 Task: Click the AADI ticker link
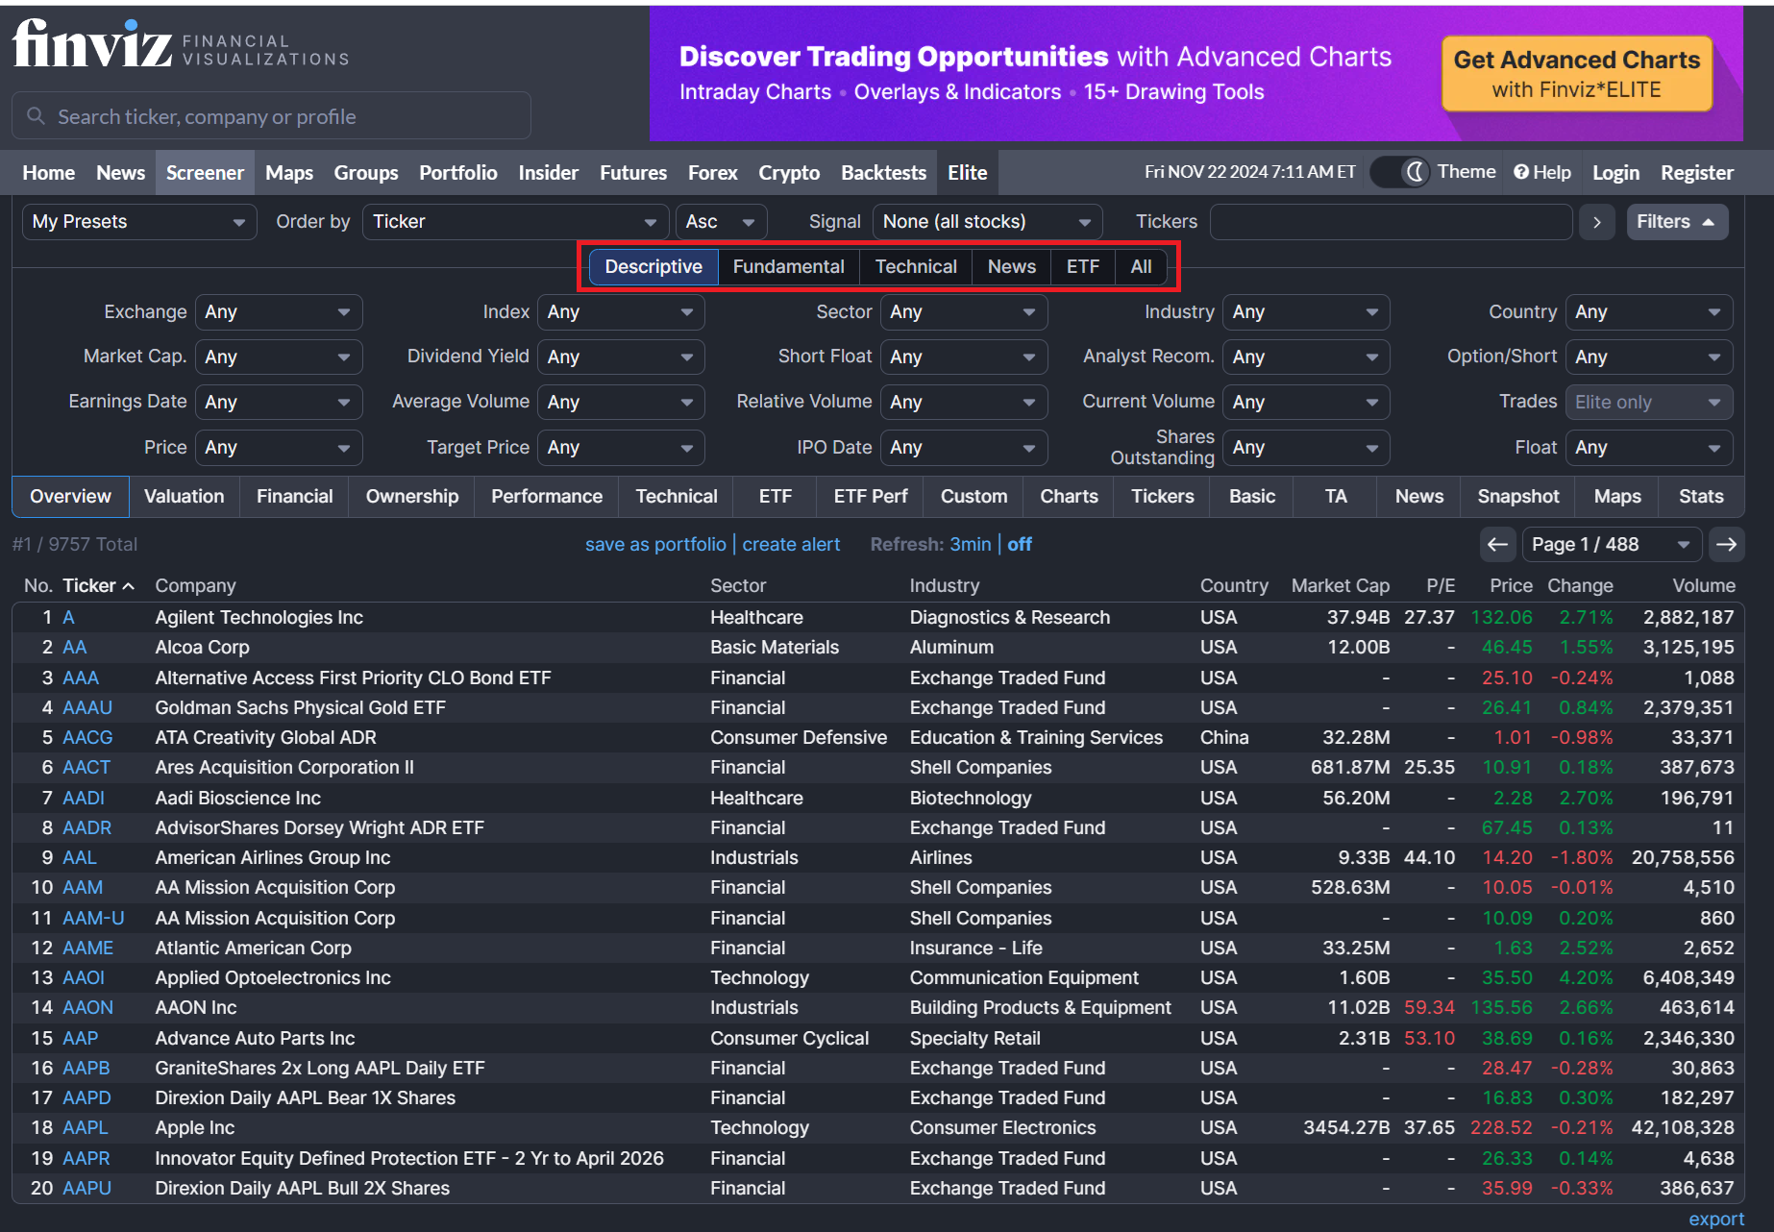[x=84, y=798]
